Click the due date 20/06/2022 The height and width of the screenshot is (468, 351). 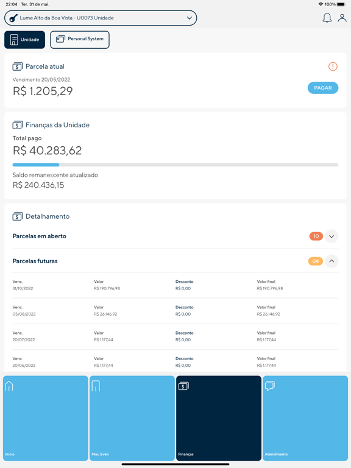24,366
